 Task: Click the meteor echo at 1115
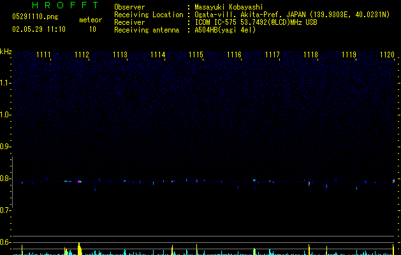click(x=196, y=181)
